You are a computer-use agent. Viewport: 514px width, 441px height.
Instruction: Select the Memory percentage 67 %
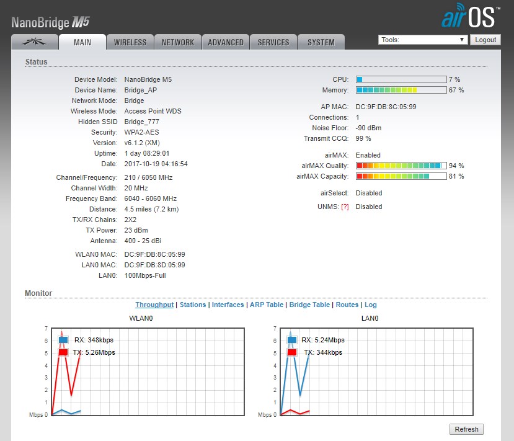point(456,90)
